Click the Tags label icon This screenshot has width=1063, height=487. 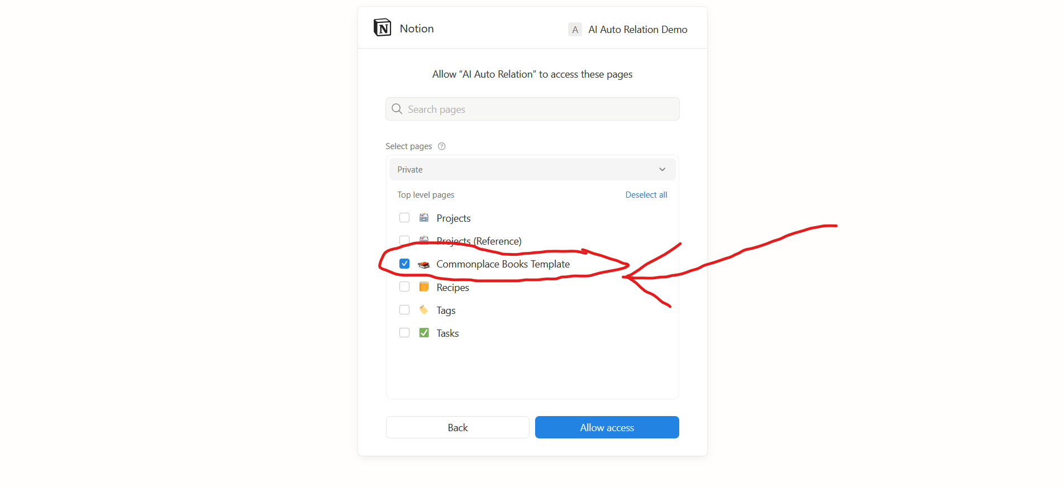[424, 309]
